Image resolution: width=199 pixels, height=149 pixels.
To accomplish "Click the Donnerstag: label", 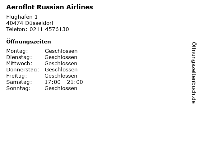I will [x=23, y=70].
